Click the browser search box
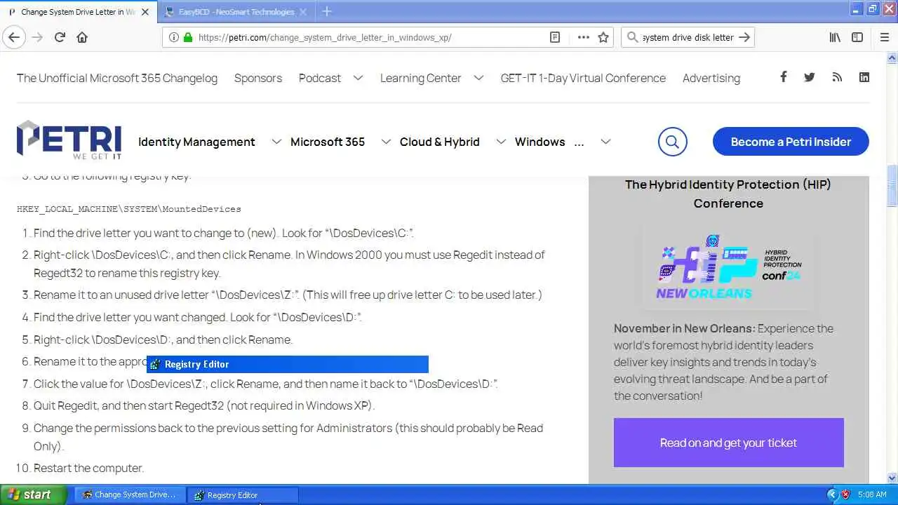The width and height of the screenshot is (898, 505). pos(688,37)
